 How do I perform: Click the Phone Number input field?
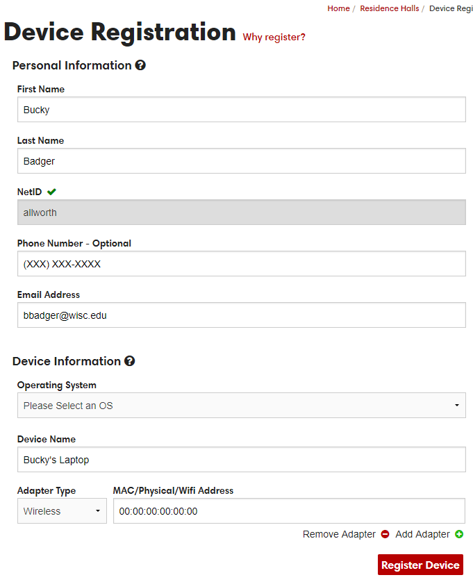(x=241, y=263)
